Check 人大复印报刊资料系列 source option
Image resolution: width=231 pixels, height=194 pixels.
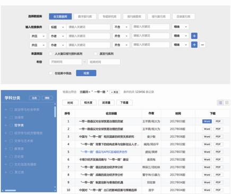pyautogui.click(x=51, y=54)
